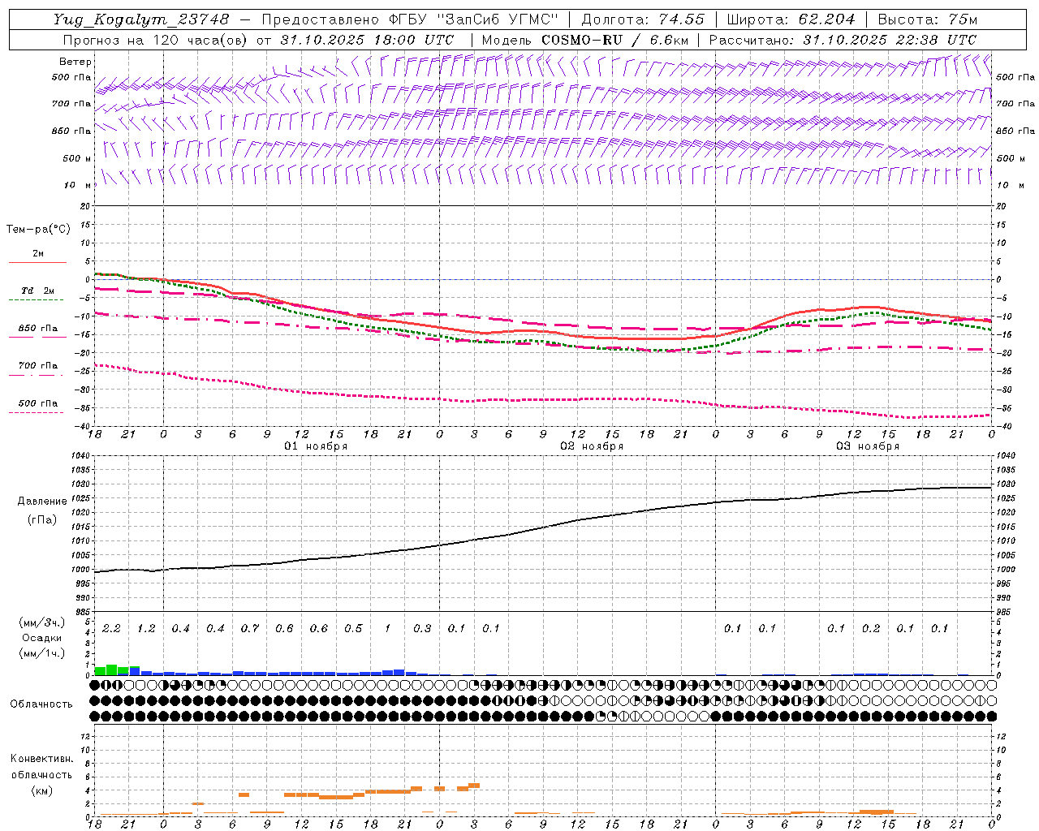
Task: Click the text Предоставлено ФГБУ "ЗапСиб УГМС"
Action: click(411, 19)
